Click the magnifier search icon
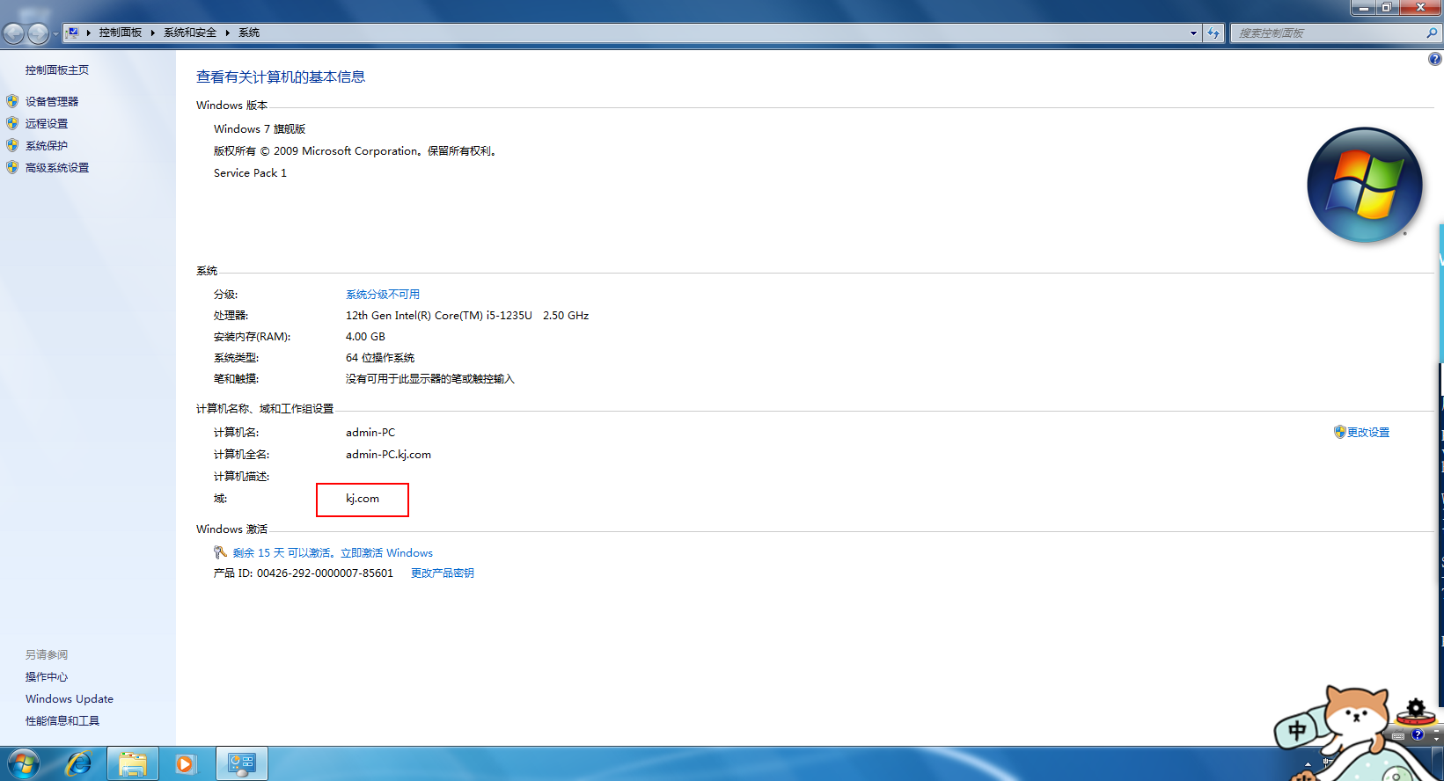 click(1432, 33)
